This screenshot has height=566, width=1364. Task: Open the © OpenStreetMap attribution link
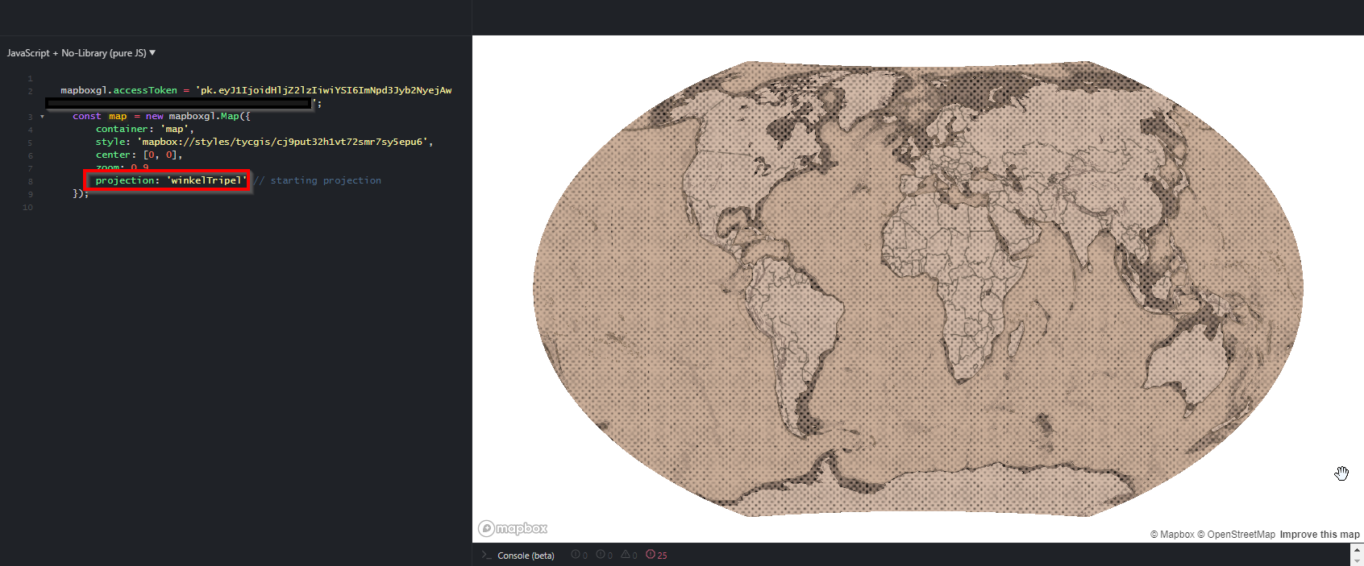coord(1237,535)
